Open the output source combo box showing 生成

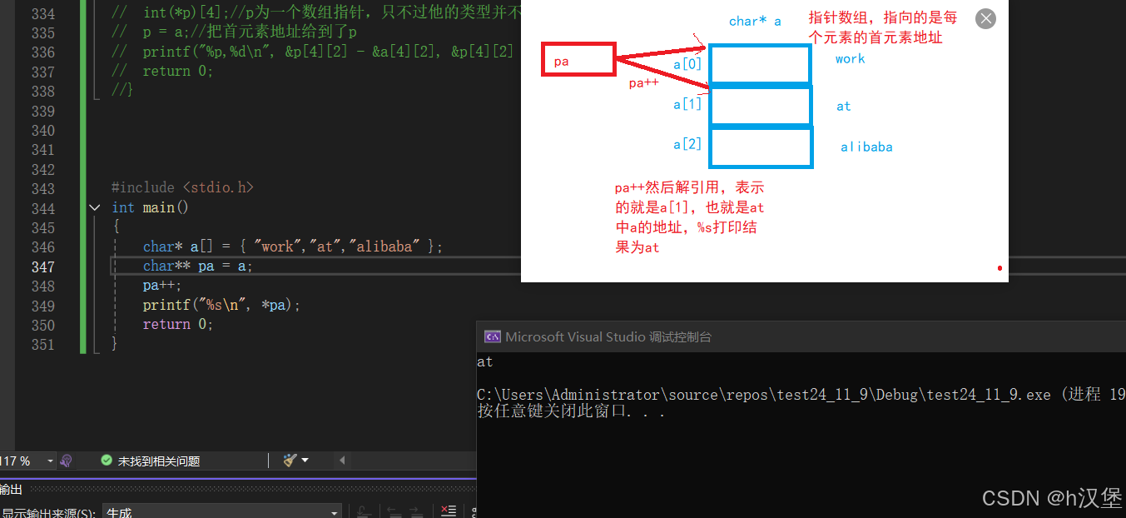(x=221, y=512)
